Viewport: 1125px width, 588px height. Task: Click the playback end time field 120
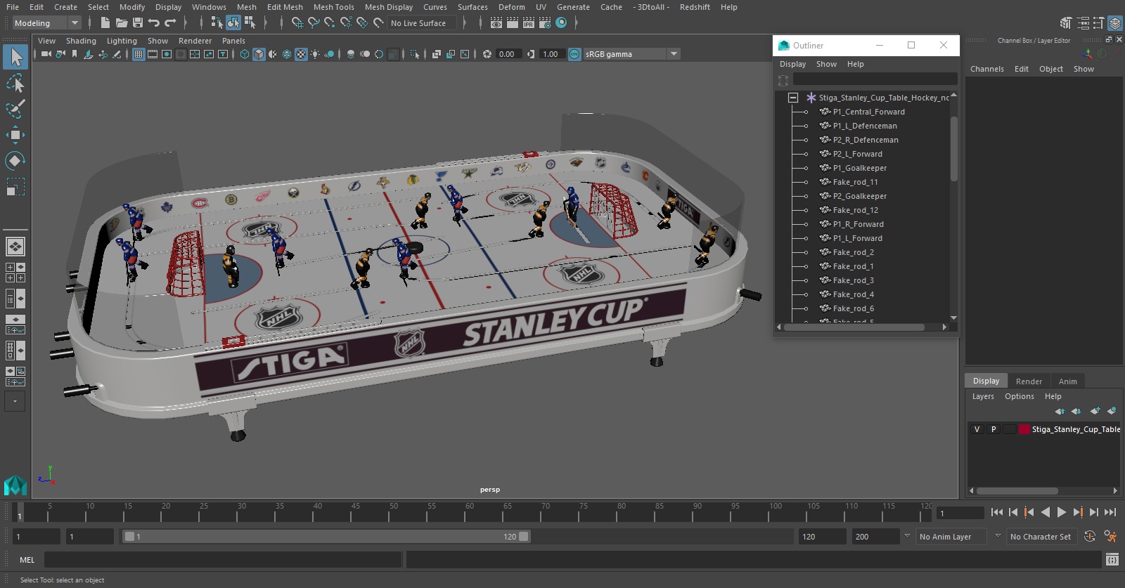pos(822,537)
